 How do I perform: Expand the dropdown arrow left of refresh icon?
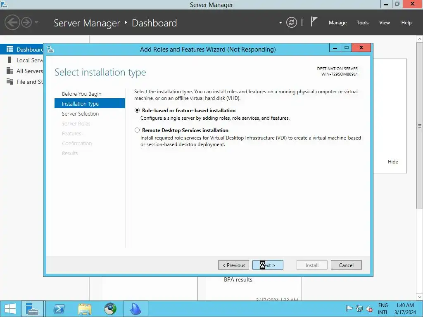(x=280, y=23)
